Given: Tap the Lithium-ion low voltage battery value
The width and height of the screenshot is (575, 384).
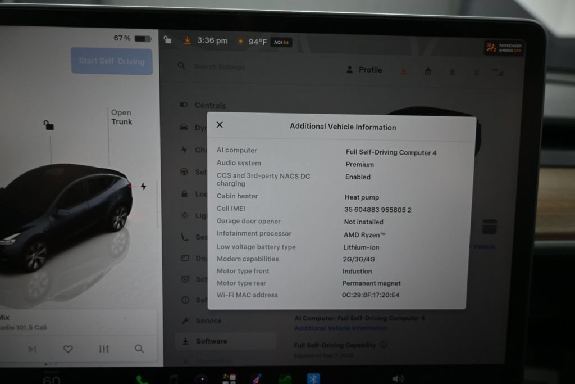Looking at the screenshot, I should (361, 247).
